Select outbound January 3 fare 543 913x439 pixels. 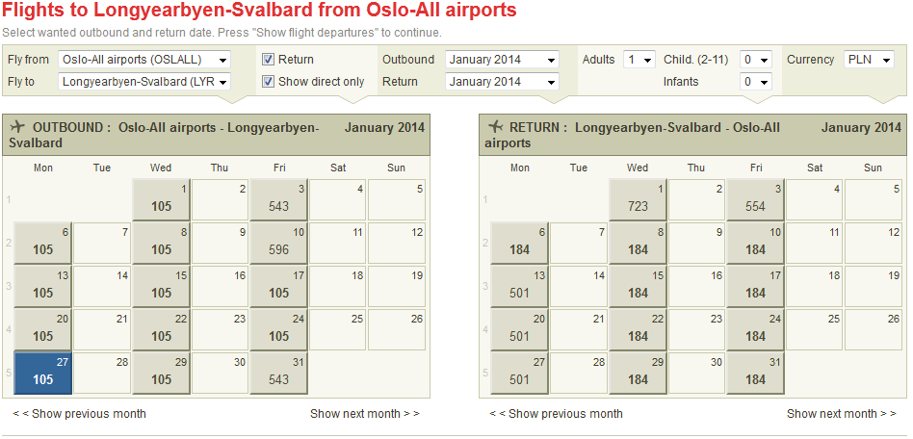pyautogui.click(x=279, y=199)
